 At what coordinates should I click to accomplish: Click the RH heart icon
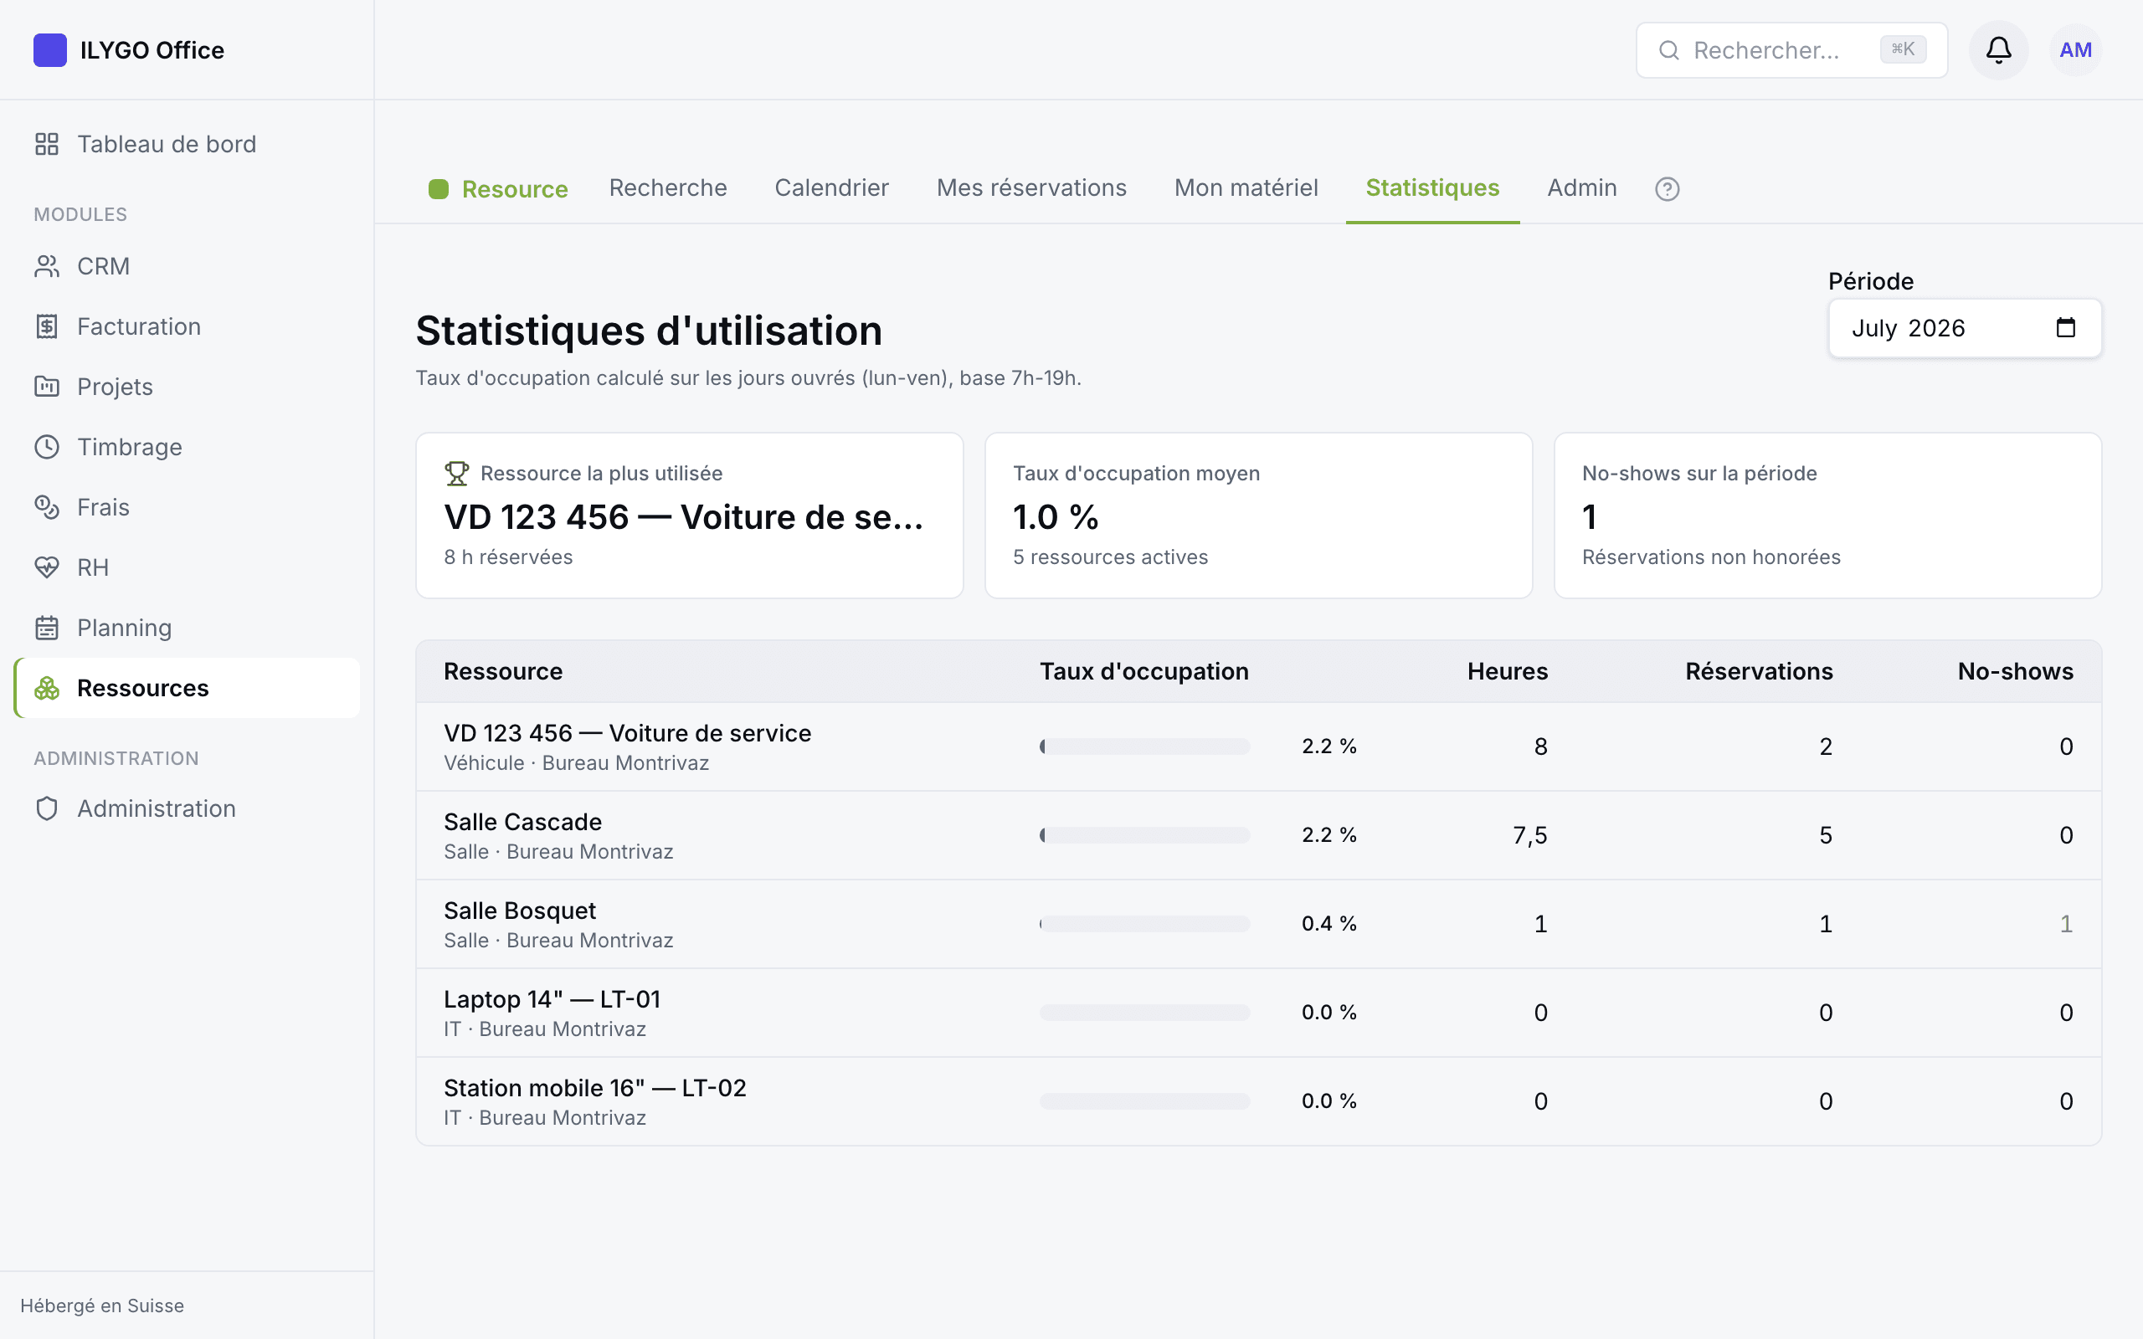coord(47,567)
